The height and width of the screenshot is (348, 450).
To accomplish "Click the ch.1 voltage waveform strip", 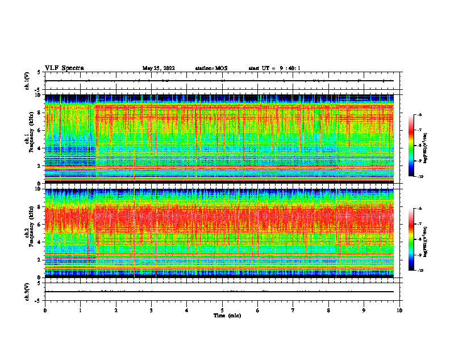I will coord(222,81).
